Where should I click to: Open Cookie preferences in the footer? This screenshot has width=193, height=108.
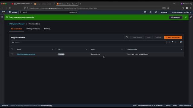pos(185,106)
